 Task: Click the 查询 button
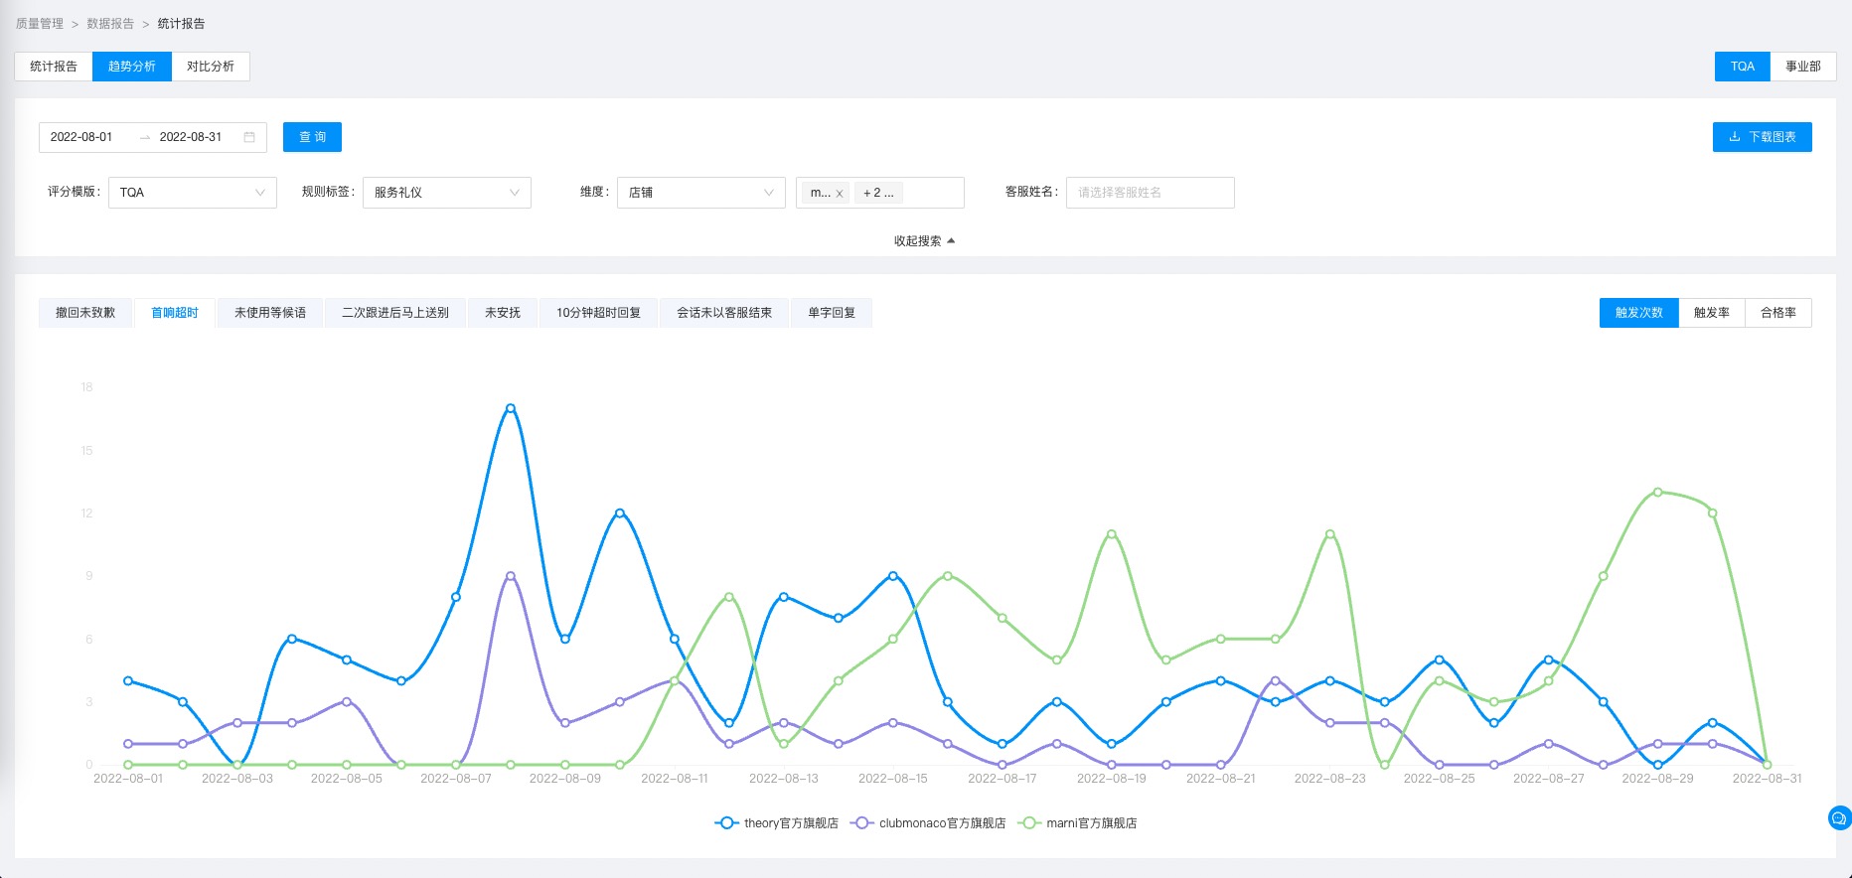point(312,137)
